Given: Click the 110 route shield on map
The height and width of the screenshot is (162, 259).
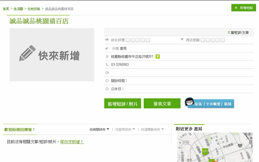Looking at the screenshot, I should coord(186,142).
